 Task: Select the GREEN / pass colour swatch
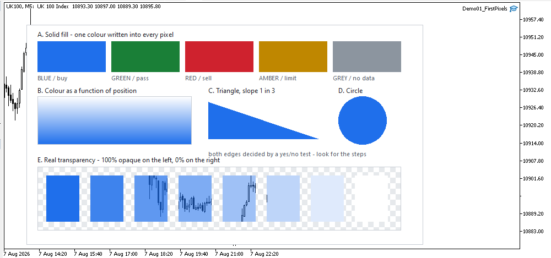145,57
